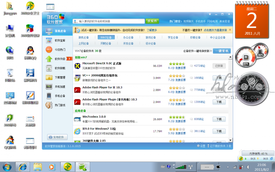Viewport: 275px width, 172px height.
Task: Go to 软件升级 updates section
Action: [60, 59]
